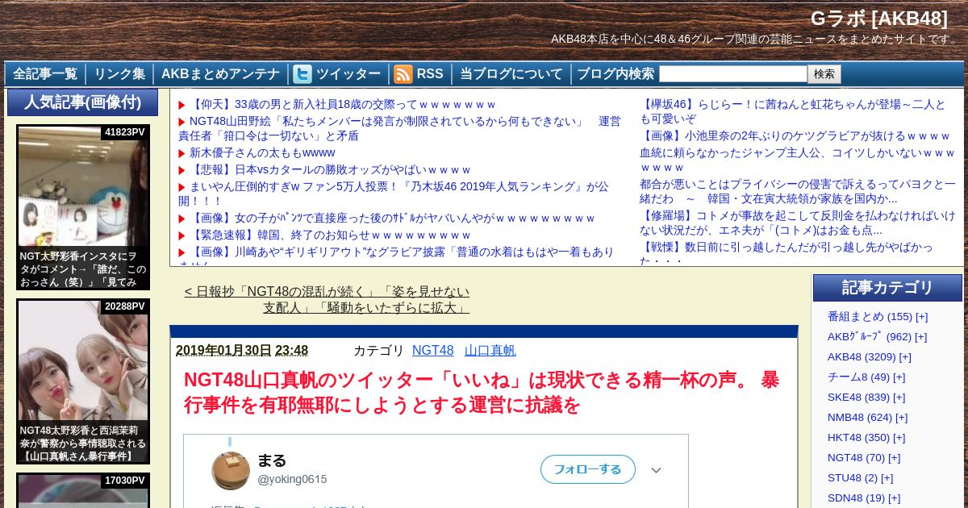Open RSS navigation link
The width and height of the screenshot is (968, 508).
430,74
